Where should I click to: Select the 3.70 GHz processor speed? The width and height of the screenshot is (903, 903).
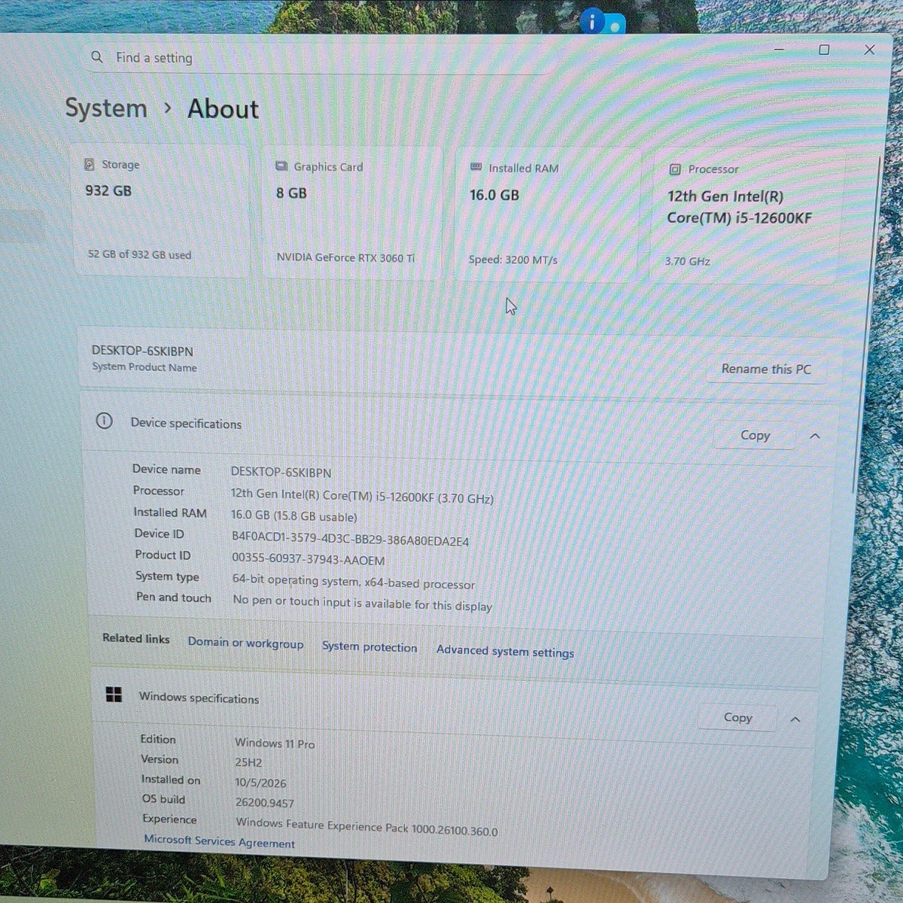point(688,261)
